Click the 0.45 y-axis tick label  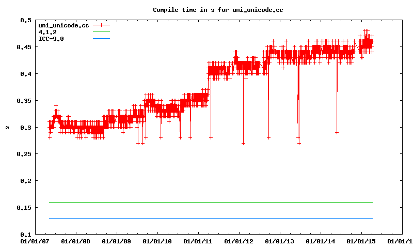[x=24, y=47]
